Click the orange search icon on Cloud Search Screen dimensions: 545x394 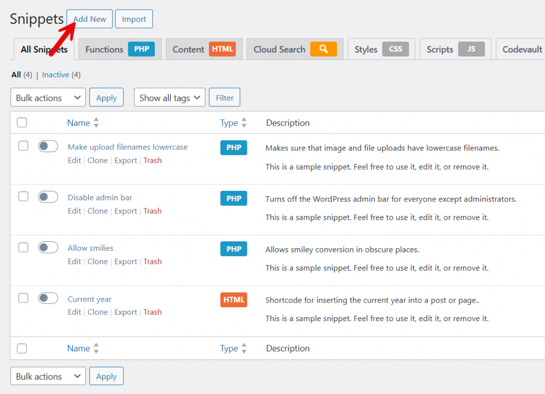[324, 49]
